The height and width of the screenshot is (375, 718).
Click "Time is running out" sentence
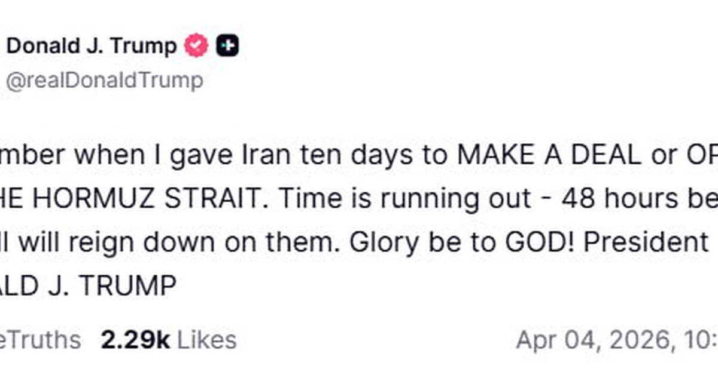pos(404,199)
